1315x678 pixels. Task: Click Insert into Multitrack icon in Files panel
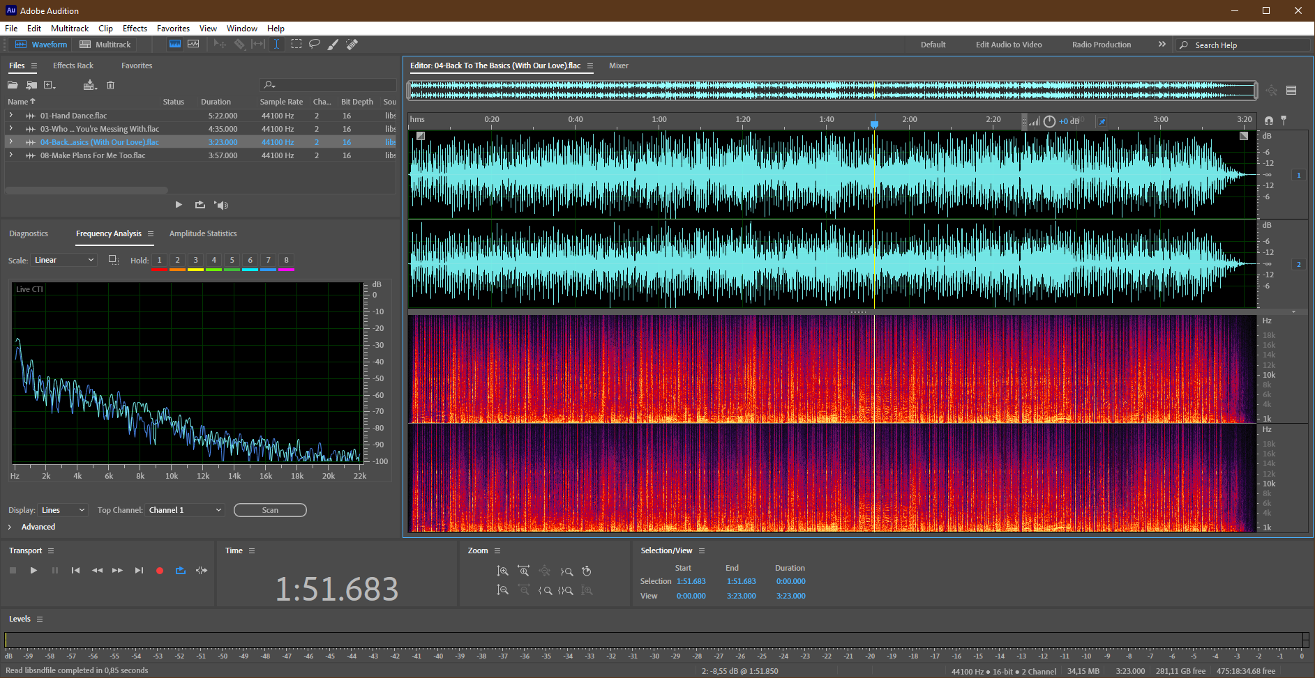point(90,85)
